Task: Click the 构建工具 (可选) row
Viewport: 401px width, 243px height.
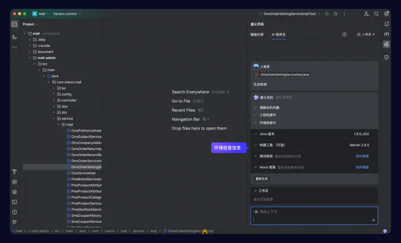Action: click(314, 145)
